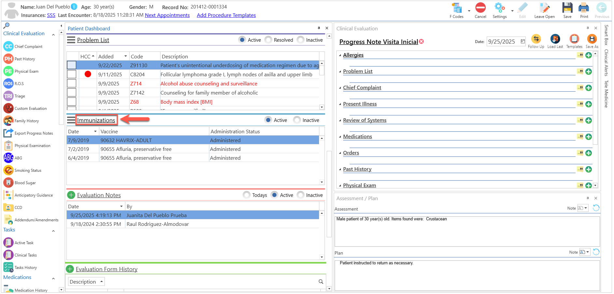614x294 pixels.
Task: Open Immunizations hamburger menu
Action: click(x=71, y=120)
